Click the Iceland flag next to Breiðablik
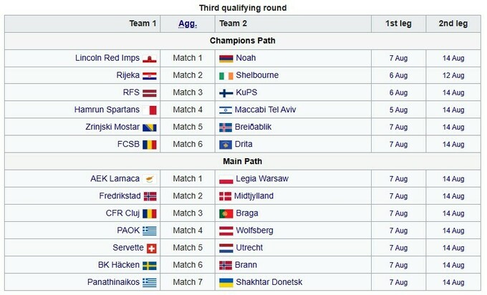 pos(225,127)
